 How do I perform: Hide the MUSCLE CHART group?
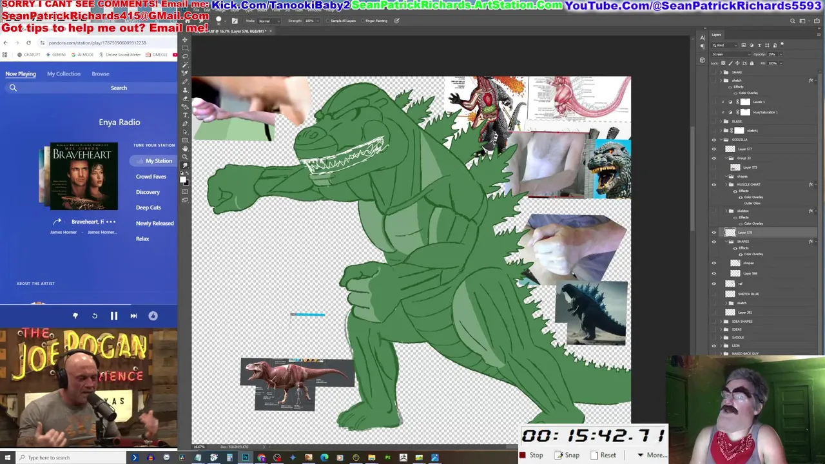tap(713, 184)
